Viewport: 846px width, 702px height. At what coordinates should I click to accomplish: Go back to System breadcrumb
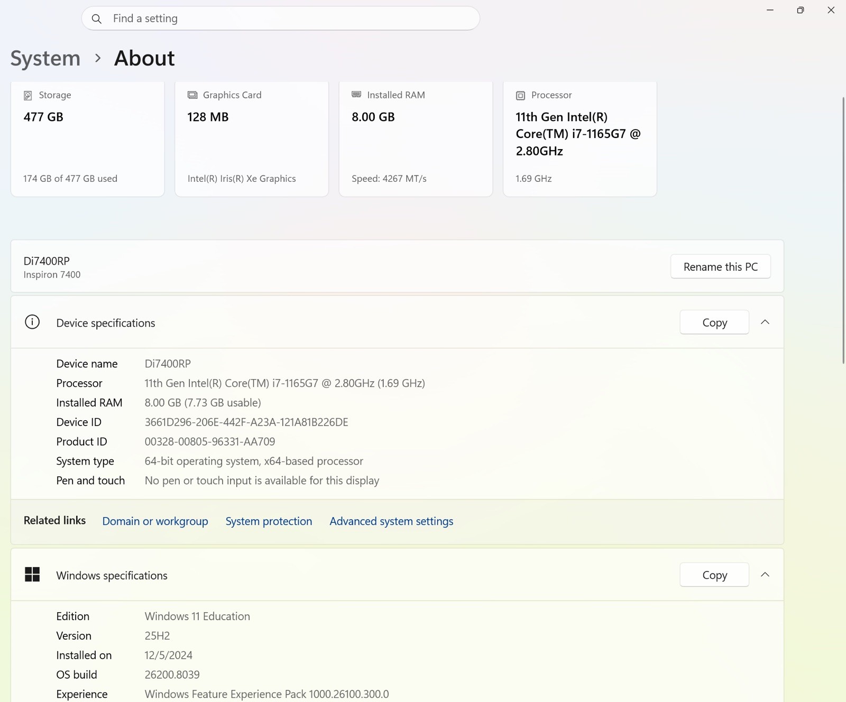coord(45,58)
